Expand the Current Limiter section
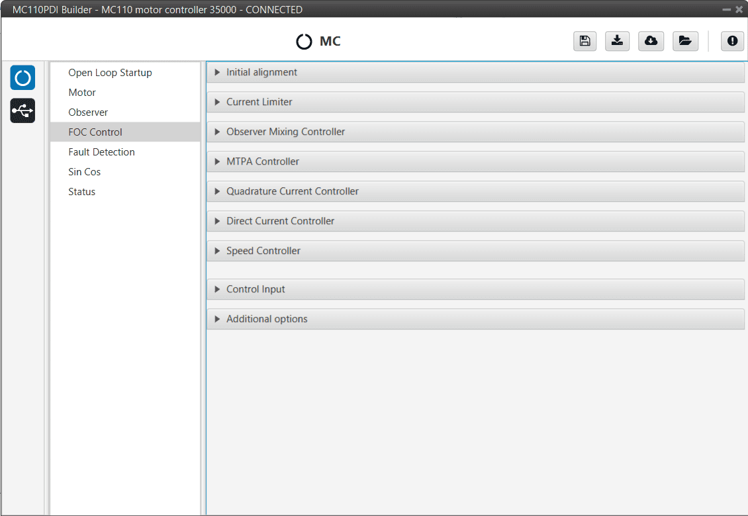 coord(476,102)
